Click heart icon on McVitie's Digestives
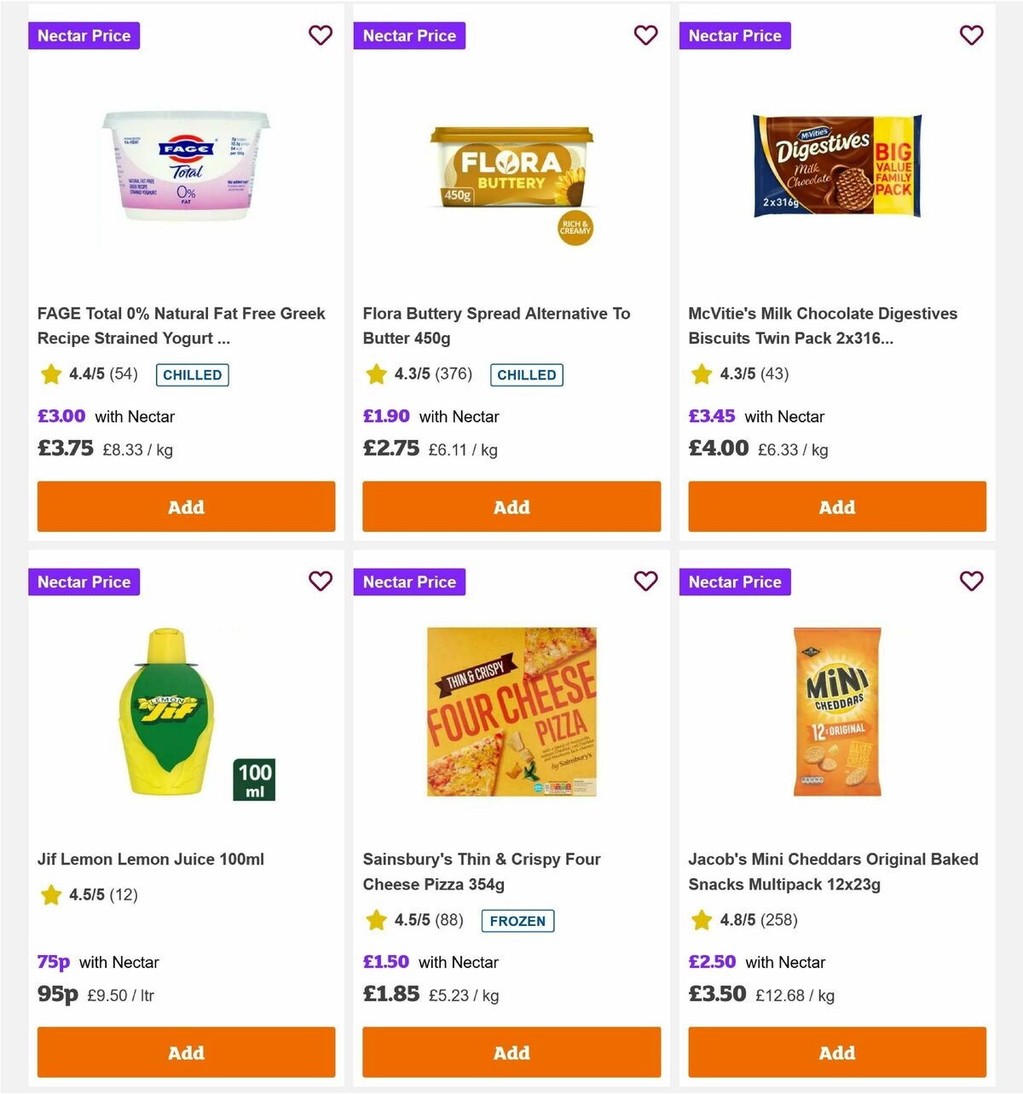This screenshot has width=1023, height=1094. pyautogui.click(x=971, y=35)
